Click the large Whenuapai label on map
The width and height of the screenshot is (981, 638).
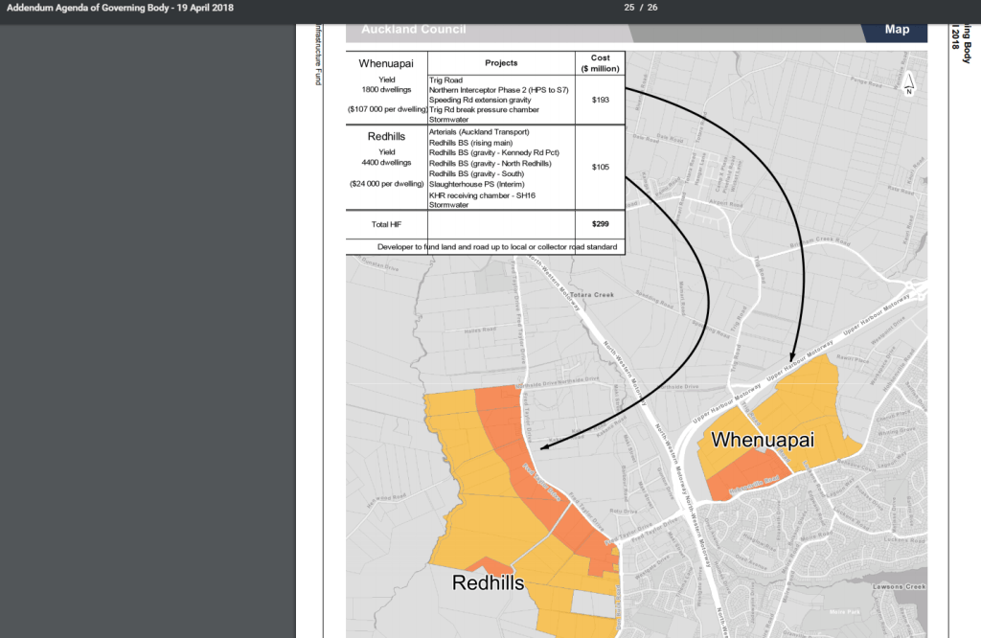point(762,440)
